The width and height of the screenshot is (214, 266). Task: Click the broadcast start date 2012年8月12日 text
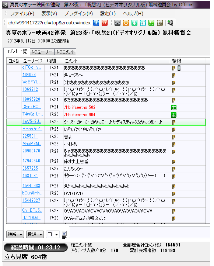[21, 41]
